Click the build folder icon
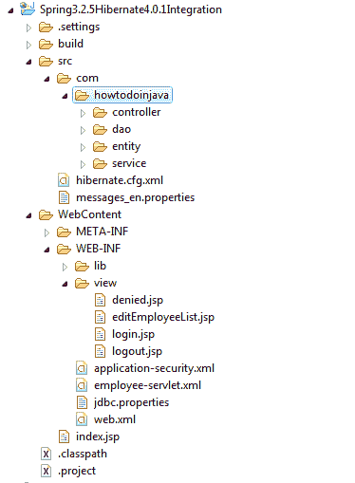355x483 pixels. click(x=46, y=45)
